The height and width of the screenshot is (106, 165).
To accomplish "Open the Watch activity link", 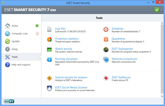I will click(64, 49).
